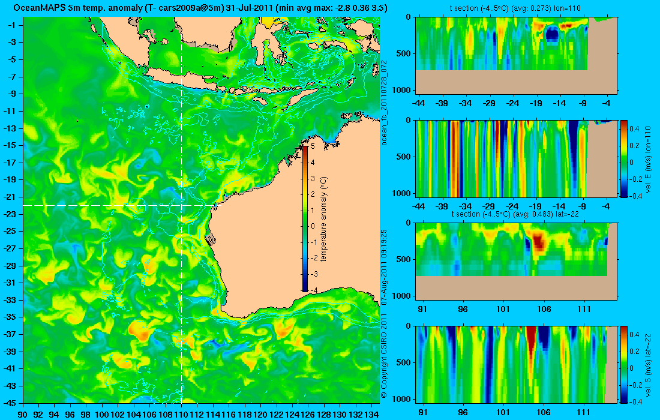Image resolution: width=660 pixels, height=420 pixels.
Task: Click the rotated text "vel. S (m/s) lat=-22"
Action: pos(648,364)
